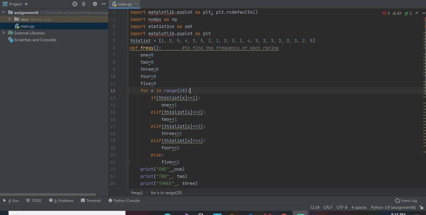426x215 pixels.
Task: Click the Project panel title label
Action: pyautogui.click(x=15, y=4)
